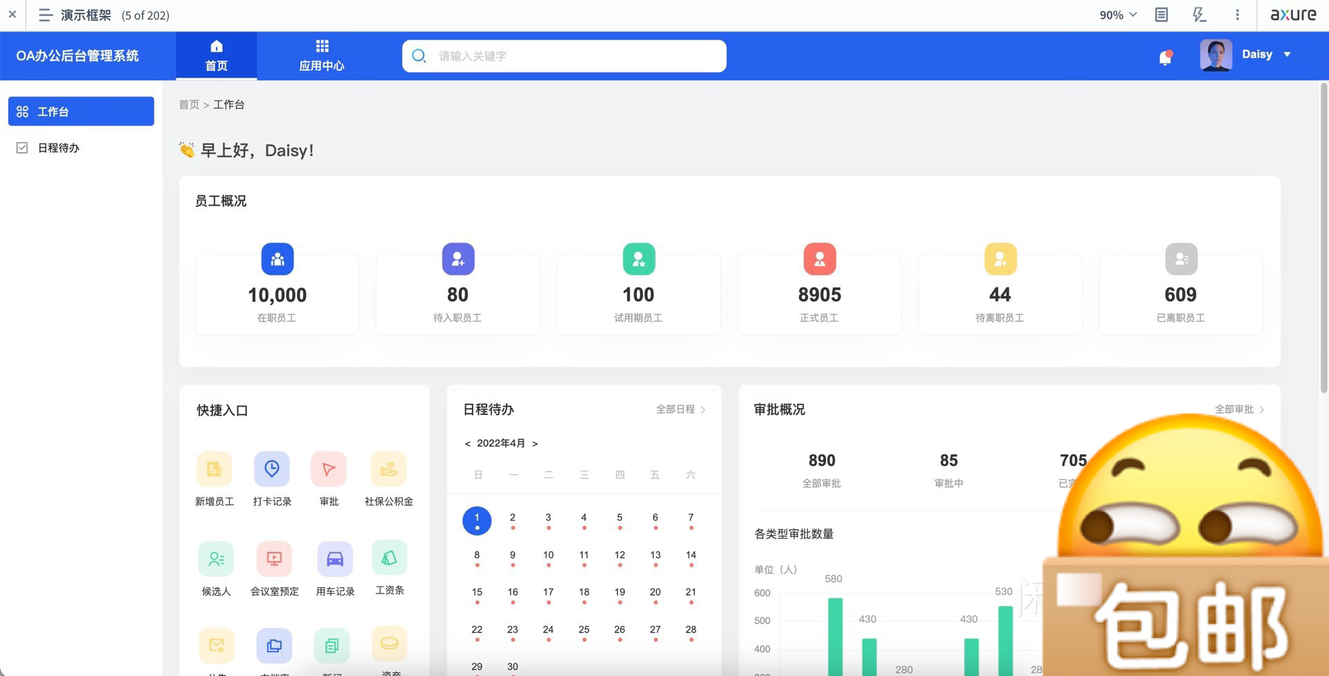Click the notification bell icon

point(1165,57)
